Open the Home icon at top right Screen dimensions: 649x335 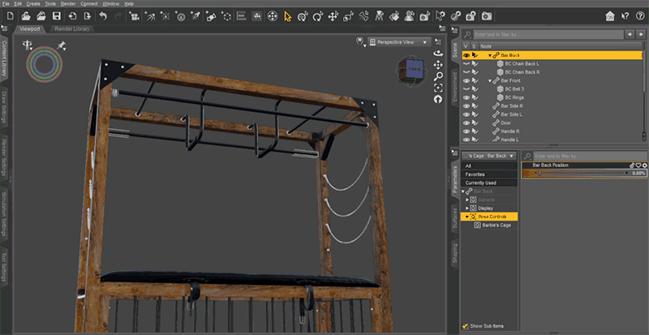tap(610, 16)
